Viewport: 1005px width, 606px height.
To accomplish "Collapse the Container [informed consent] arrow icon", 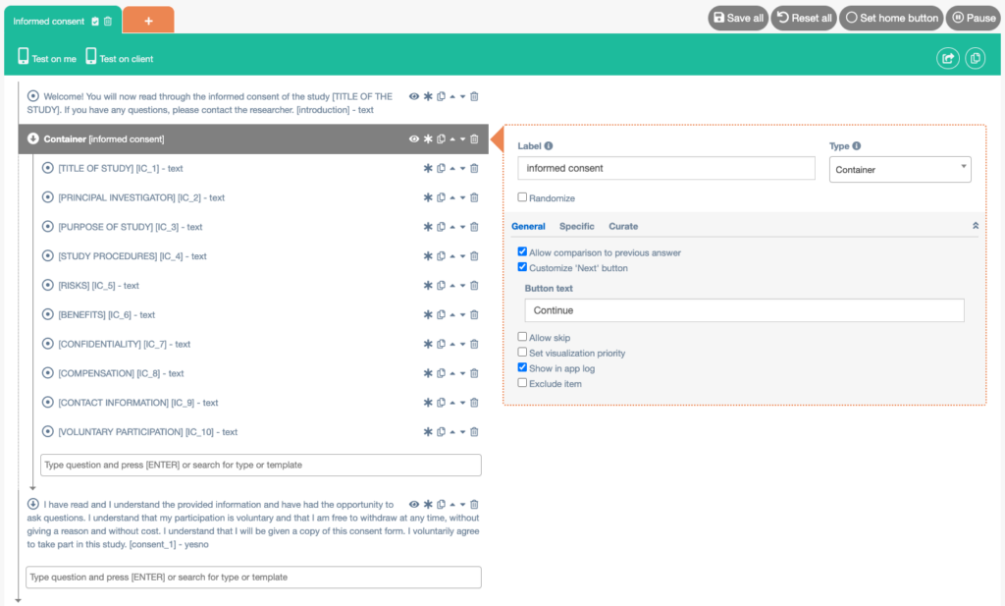I will (32, 139).
